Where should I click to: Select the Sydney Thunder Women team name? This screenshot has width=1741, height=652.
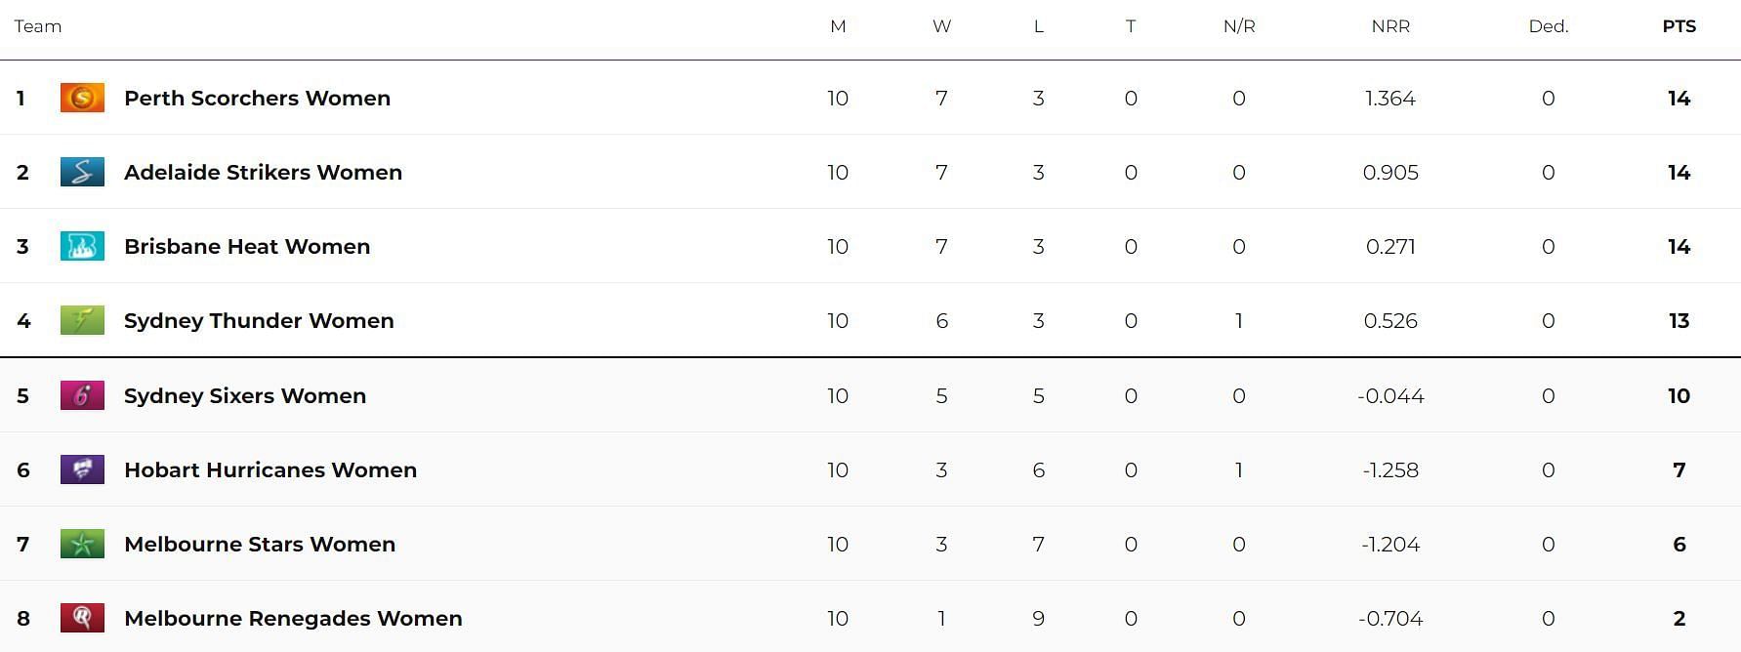[x=259, y=320]
